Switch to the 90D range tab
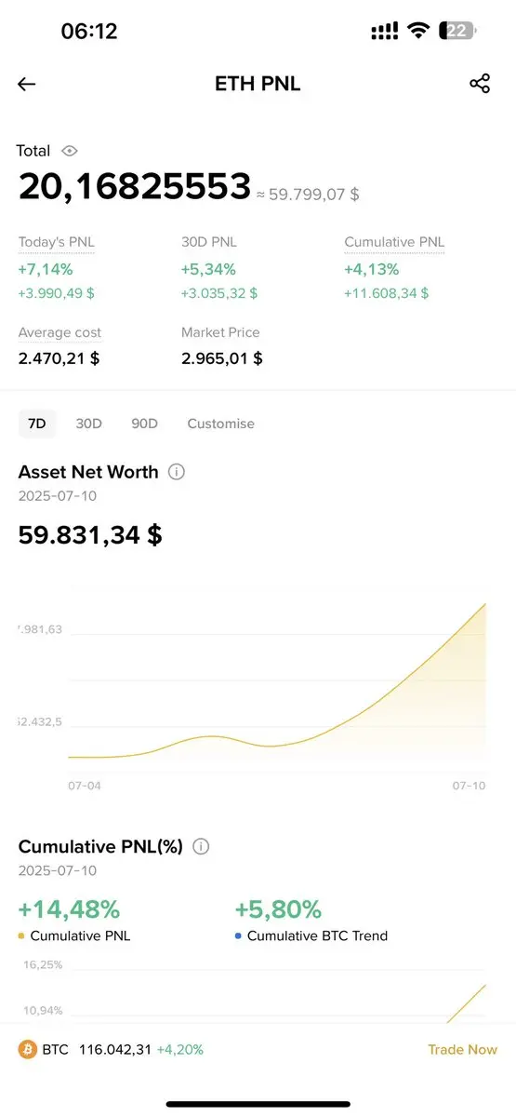Screen dimensions: 516x1117 pos(144,424)
